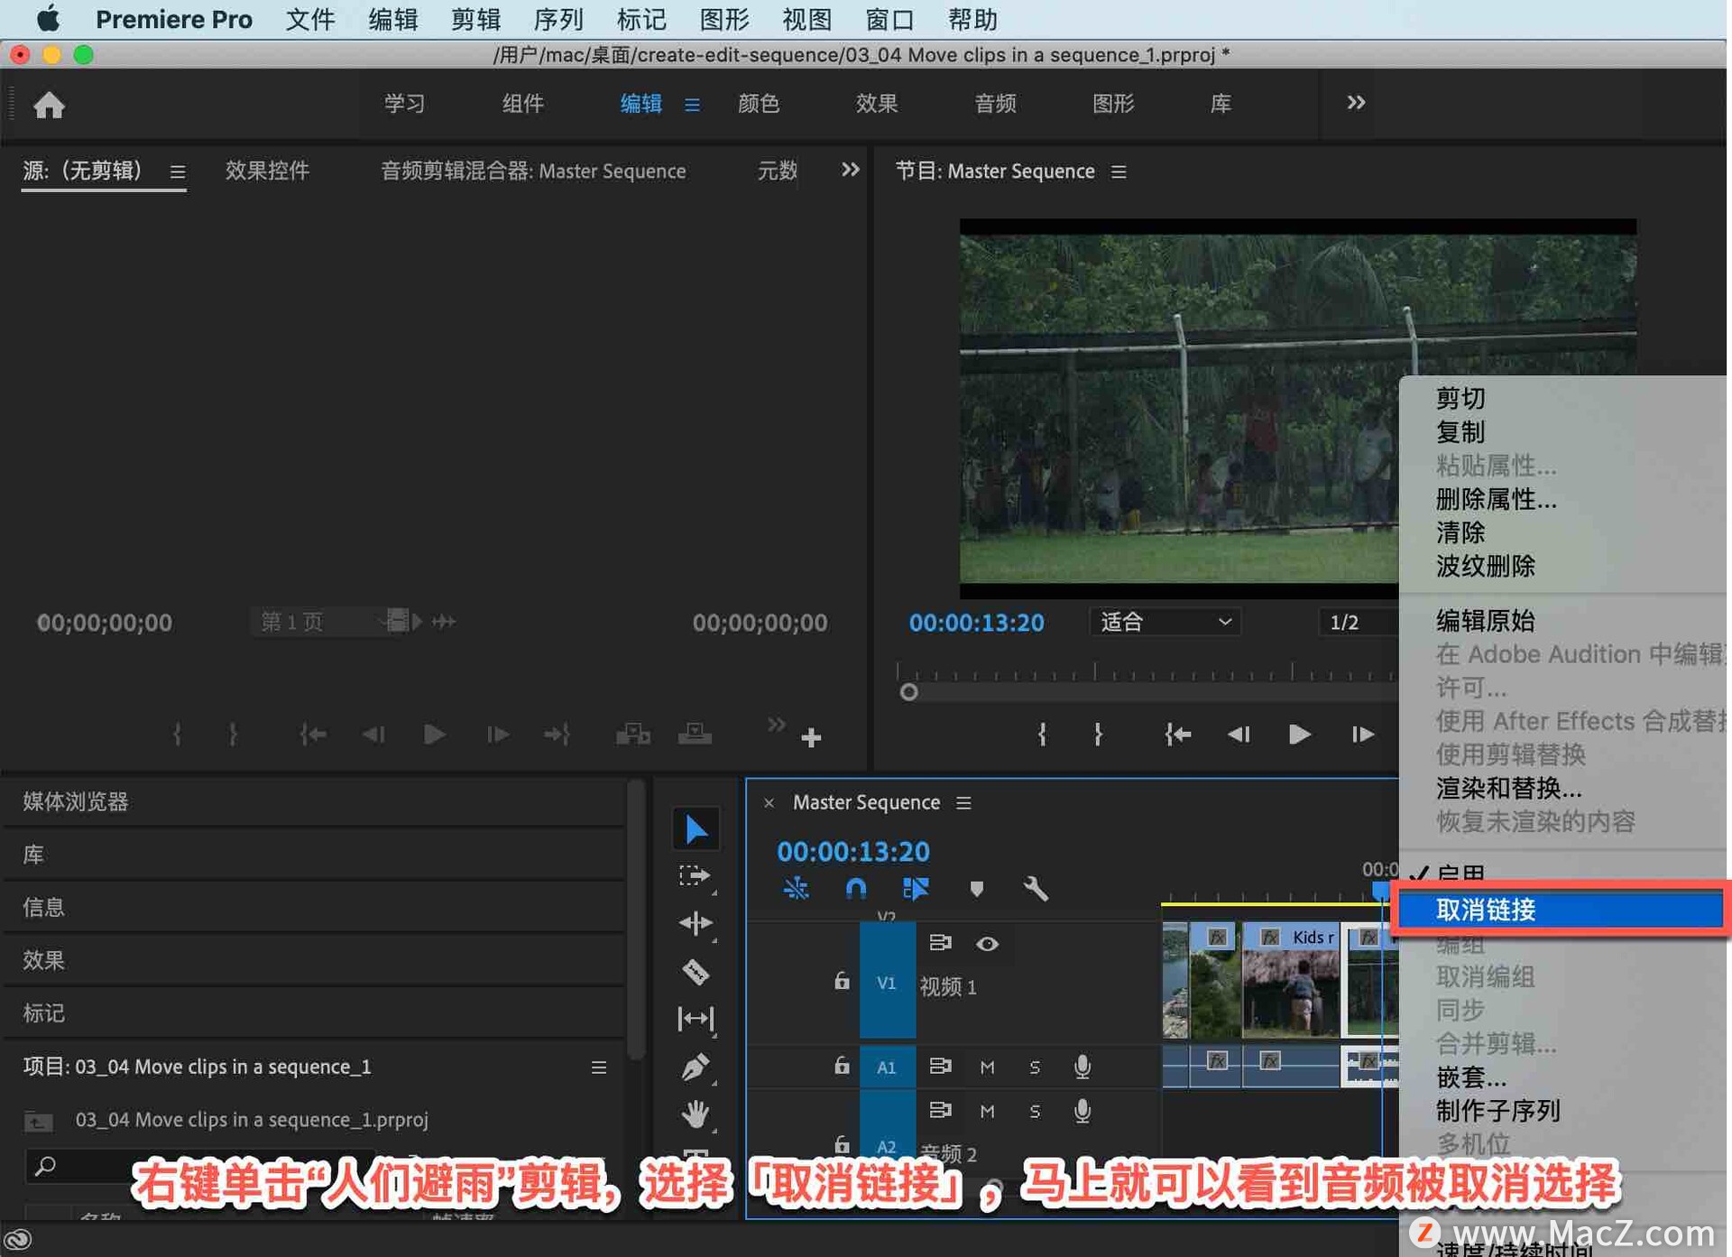
Task: Toggle lock on audio track A1
Action: 842,1066
